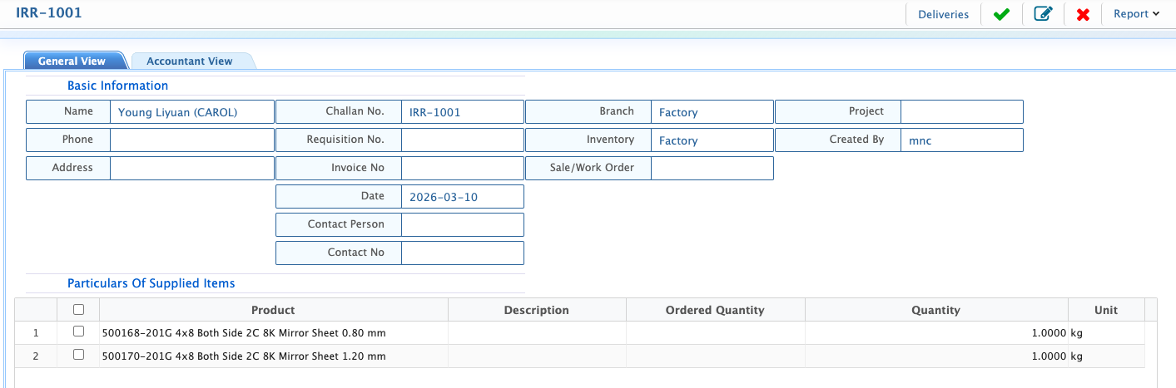The image size is (1176, 388).
Task: Check the box for the 1.20 mm Mirror Sheet row
Action: coord(78,355)
